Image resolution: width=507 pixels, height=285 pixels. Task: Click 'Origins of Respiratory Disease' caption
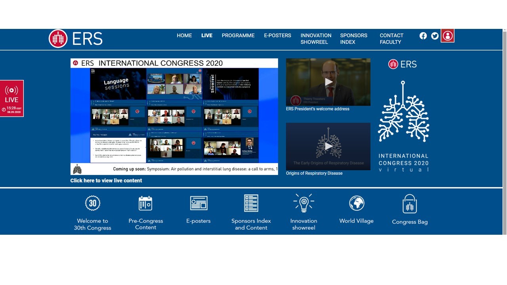click(314, 173)
